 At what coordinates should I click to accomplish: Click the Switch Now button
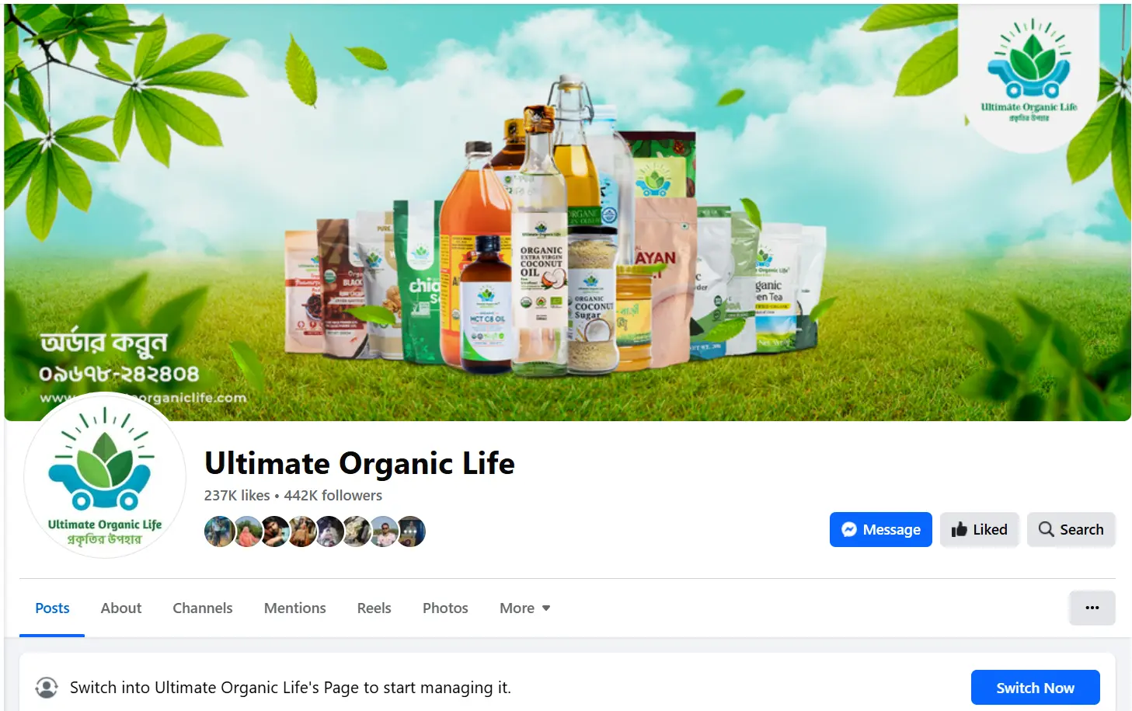coord(1035,688)
